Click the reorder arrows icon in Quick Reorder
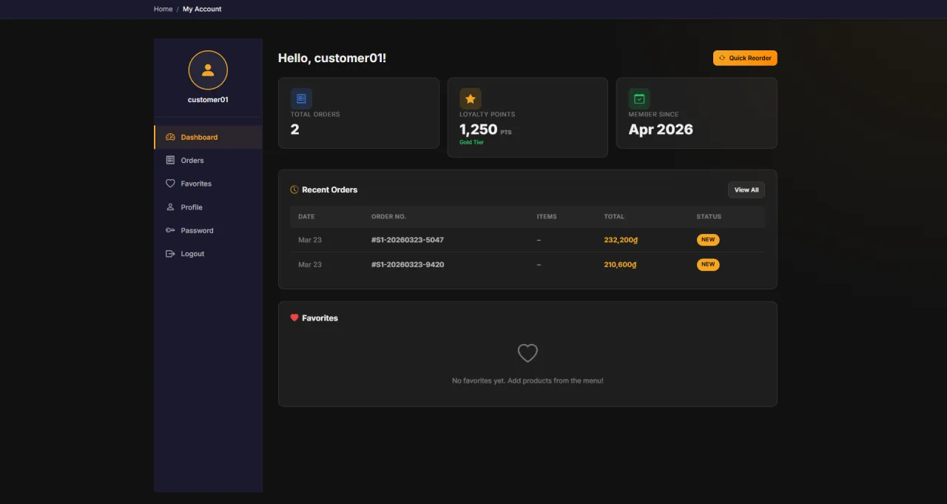This screenshot has height=504, width=947. point(722,58)
